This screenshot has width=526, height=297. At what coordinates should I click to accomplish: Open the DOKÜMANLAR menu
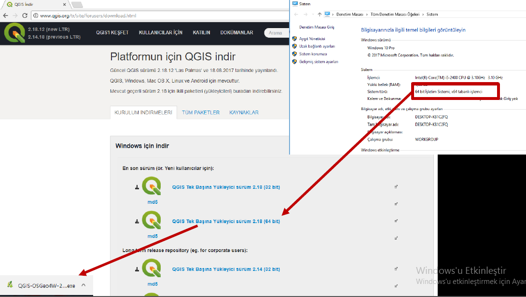(x=237, y=32)
